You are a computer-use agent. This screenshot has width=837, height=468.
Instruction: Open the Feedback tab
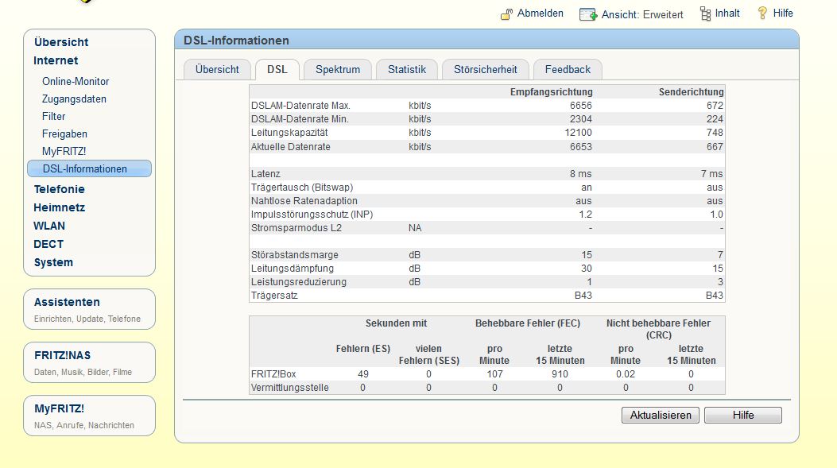tap(568, 69)
